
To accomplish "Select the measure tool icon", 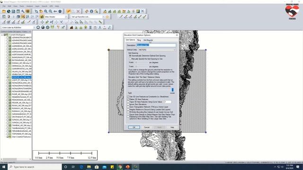I will pyautogui.click(x=87, y=11).
